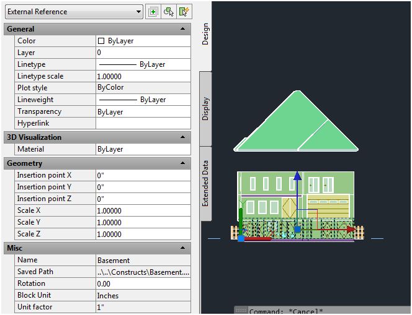Click the Name value Basement
The width and height of the screenshot is (412, 315).
tap(143, 260)
